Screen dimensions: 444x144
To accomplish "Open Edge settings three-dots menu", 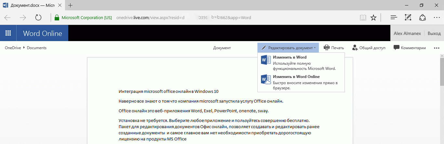I will (437, 18).
